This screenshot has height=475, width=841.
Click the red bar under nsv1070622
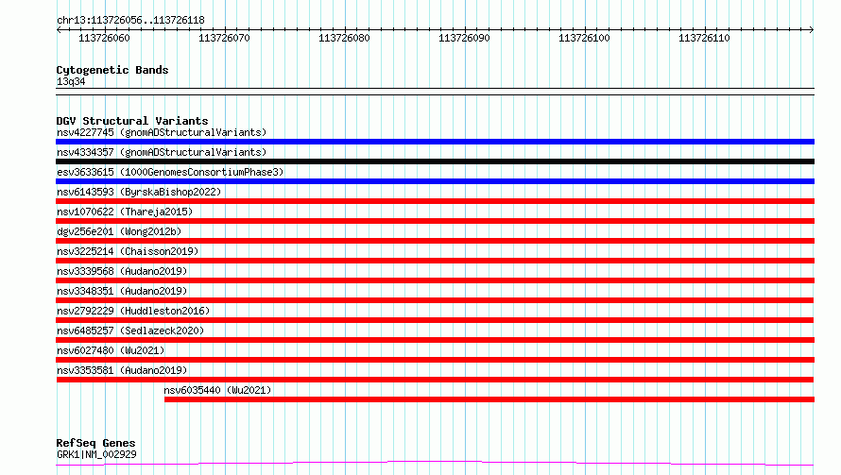[435, 221]
